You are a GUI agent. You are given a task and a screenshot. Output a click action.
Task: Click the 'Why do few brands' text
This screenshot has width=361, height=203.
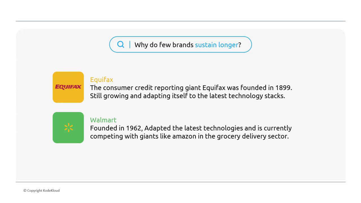(x=164, y=45)
